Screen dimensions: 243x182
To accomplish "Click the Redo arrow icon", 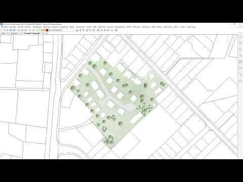I will [33, 30].
